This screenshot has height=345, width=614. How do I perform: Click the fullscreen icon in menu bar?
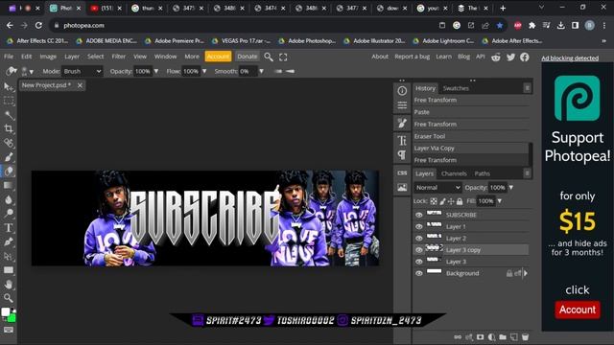click(283, 57)
